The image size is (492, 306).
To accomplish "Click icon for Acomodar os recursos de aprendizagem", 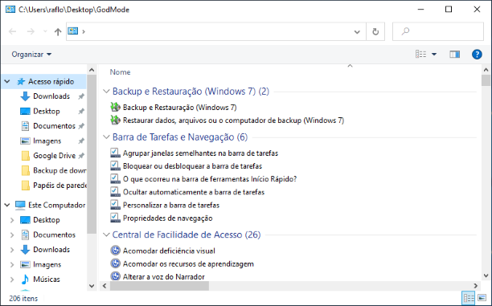I will pos(116,263).
